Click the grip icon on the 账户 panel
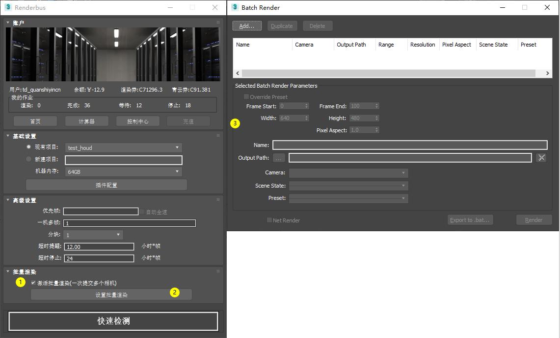 click(218, 23)
